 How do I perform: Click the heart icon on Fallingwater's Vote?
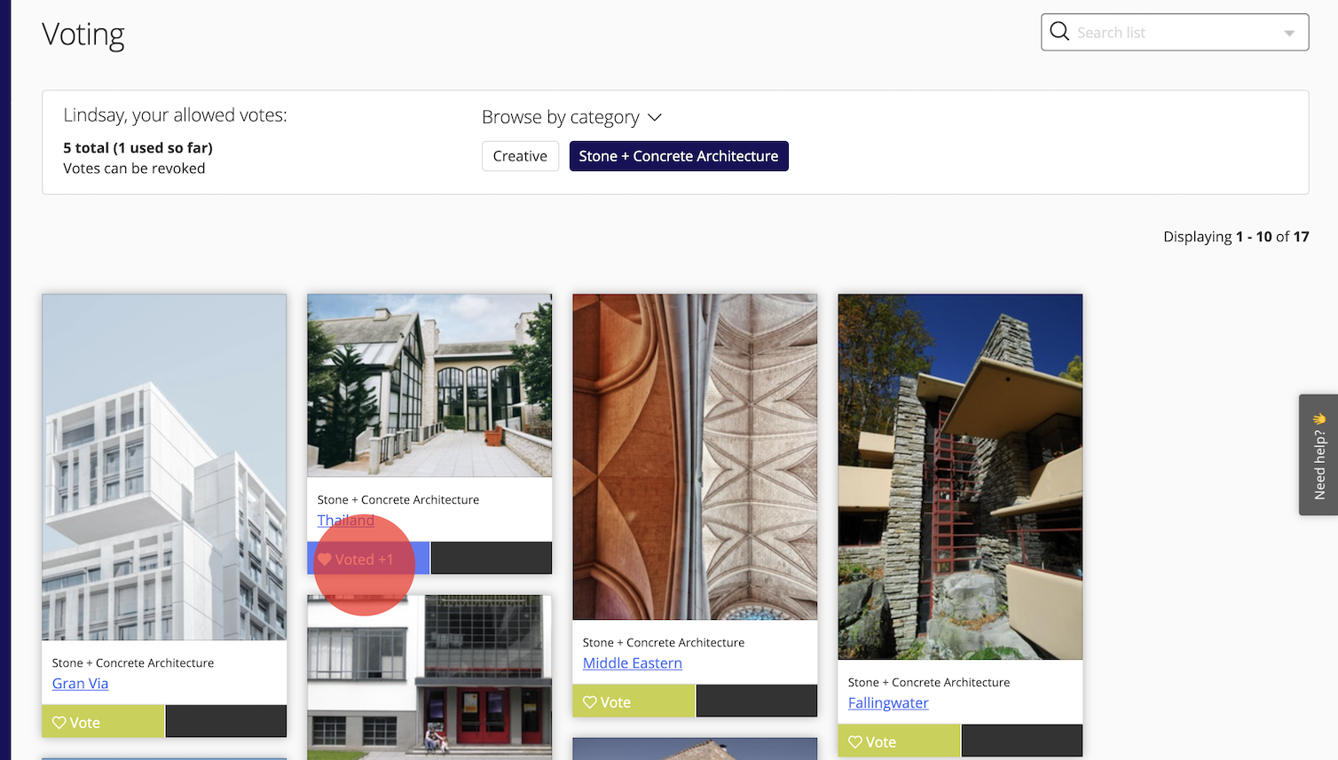[x=855, y=741]
